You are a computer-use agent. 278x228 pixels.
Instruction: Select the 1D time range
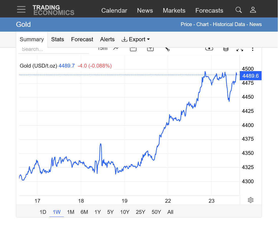tap(43, 212)
